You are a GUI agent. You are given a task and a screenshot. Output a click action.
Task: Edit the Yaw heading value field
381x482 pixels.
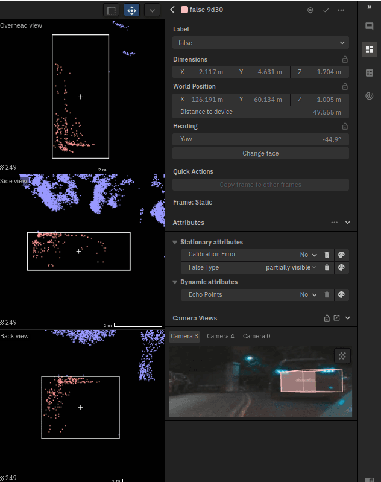pyautogui.click(x=260, y=139)
